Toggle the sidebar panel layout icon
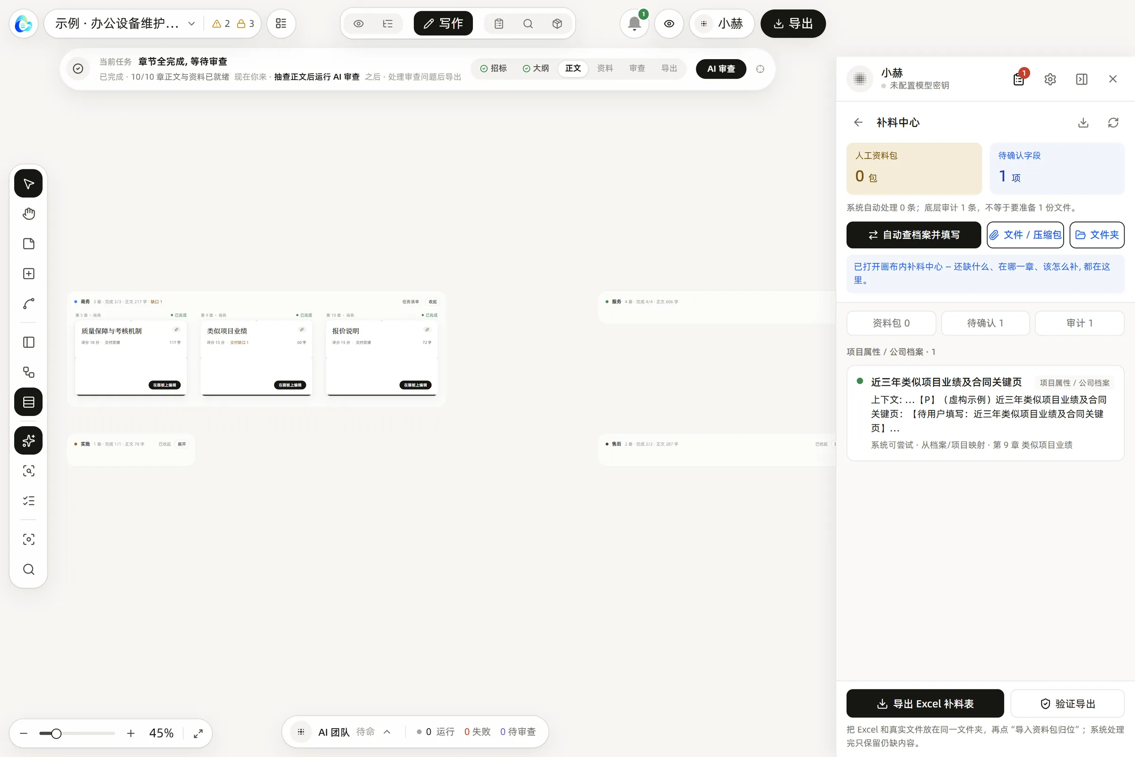 pos(28,342)
